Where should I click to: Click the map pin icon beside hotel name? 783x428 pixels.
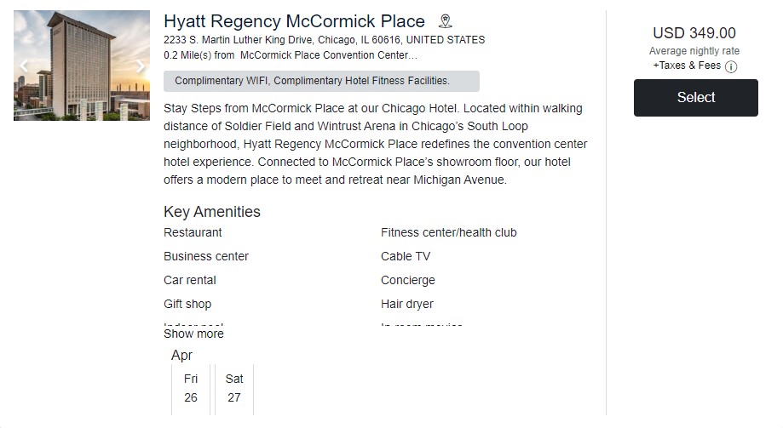pos(446,21)
